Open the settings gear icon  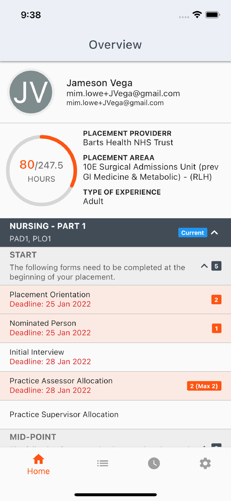(205, 463)
